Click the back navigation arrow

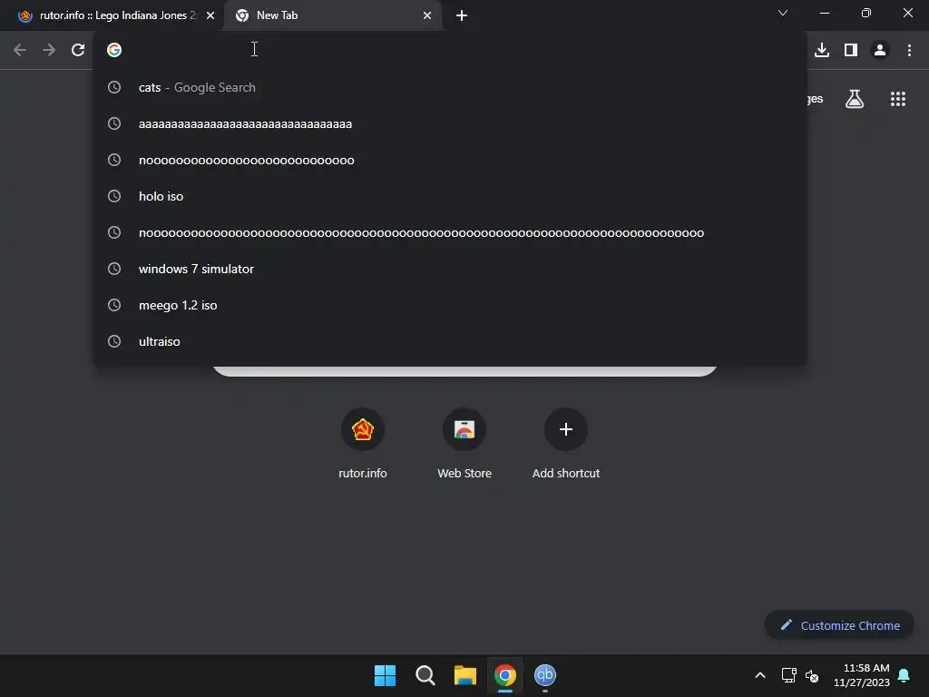pyautogui.click(x=20, y=50)
